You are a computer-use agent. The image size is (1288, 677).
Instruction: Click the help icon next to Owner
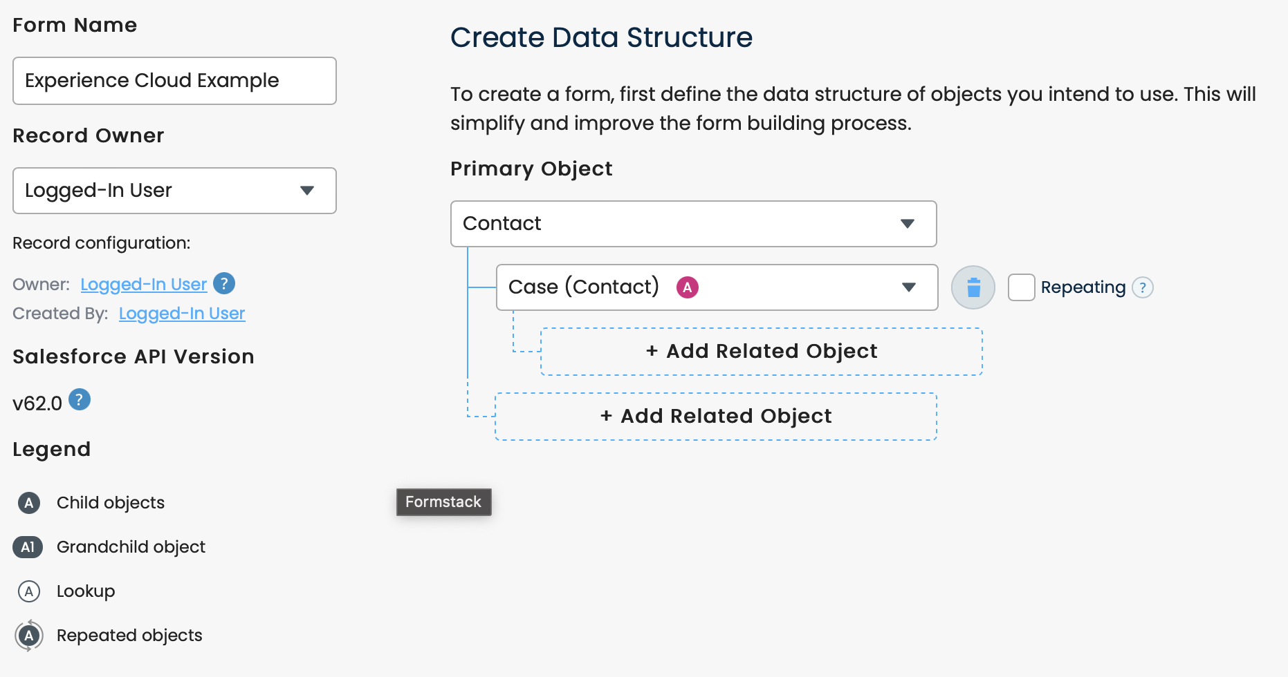point(224,283)
